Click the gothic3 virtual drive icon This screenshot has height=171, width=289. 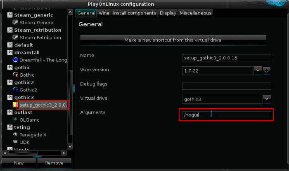10,97
